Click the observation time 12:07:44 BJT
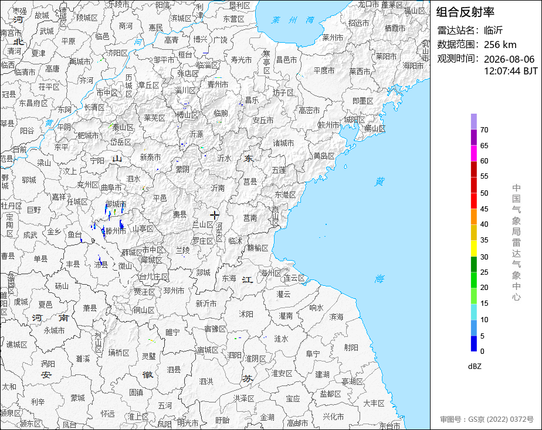542x430 pixels. click(511, 71)
